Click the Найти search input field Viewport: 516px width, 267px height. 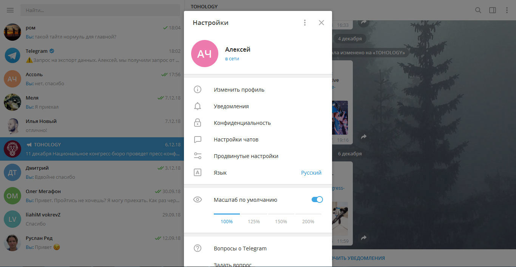tap(100, 10)
